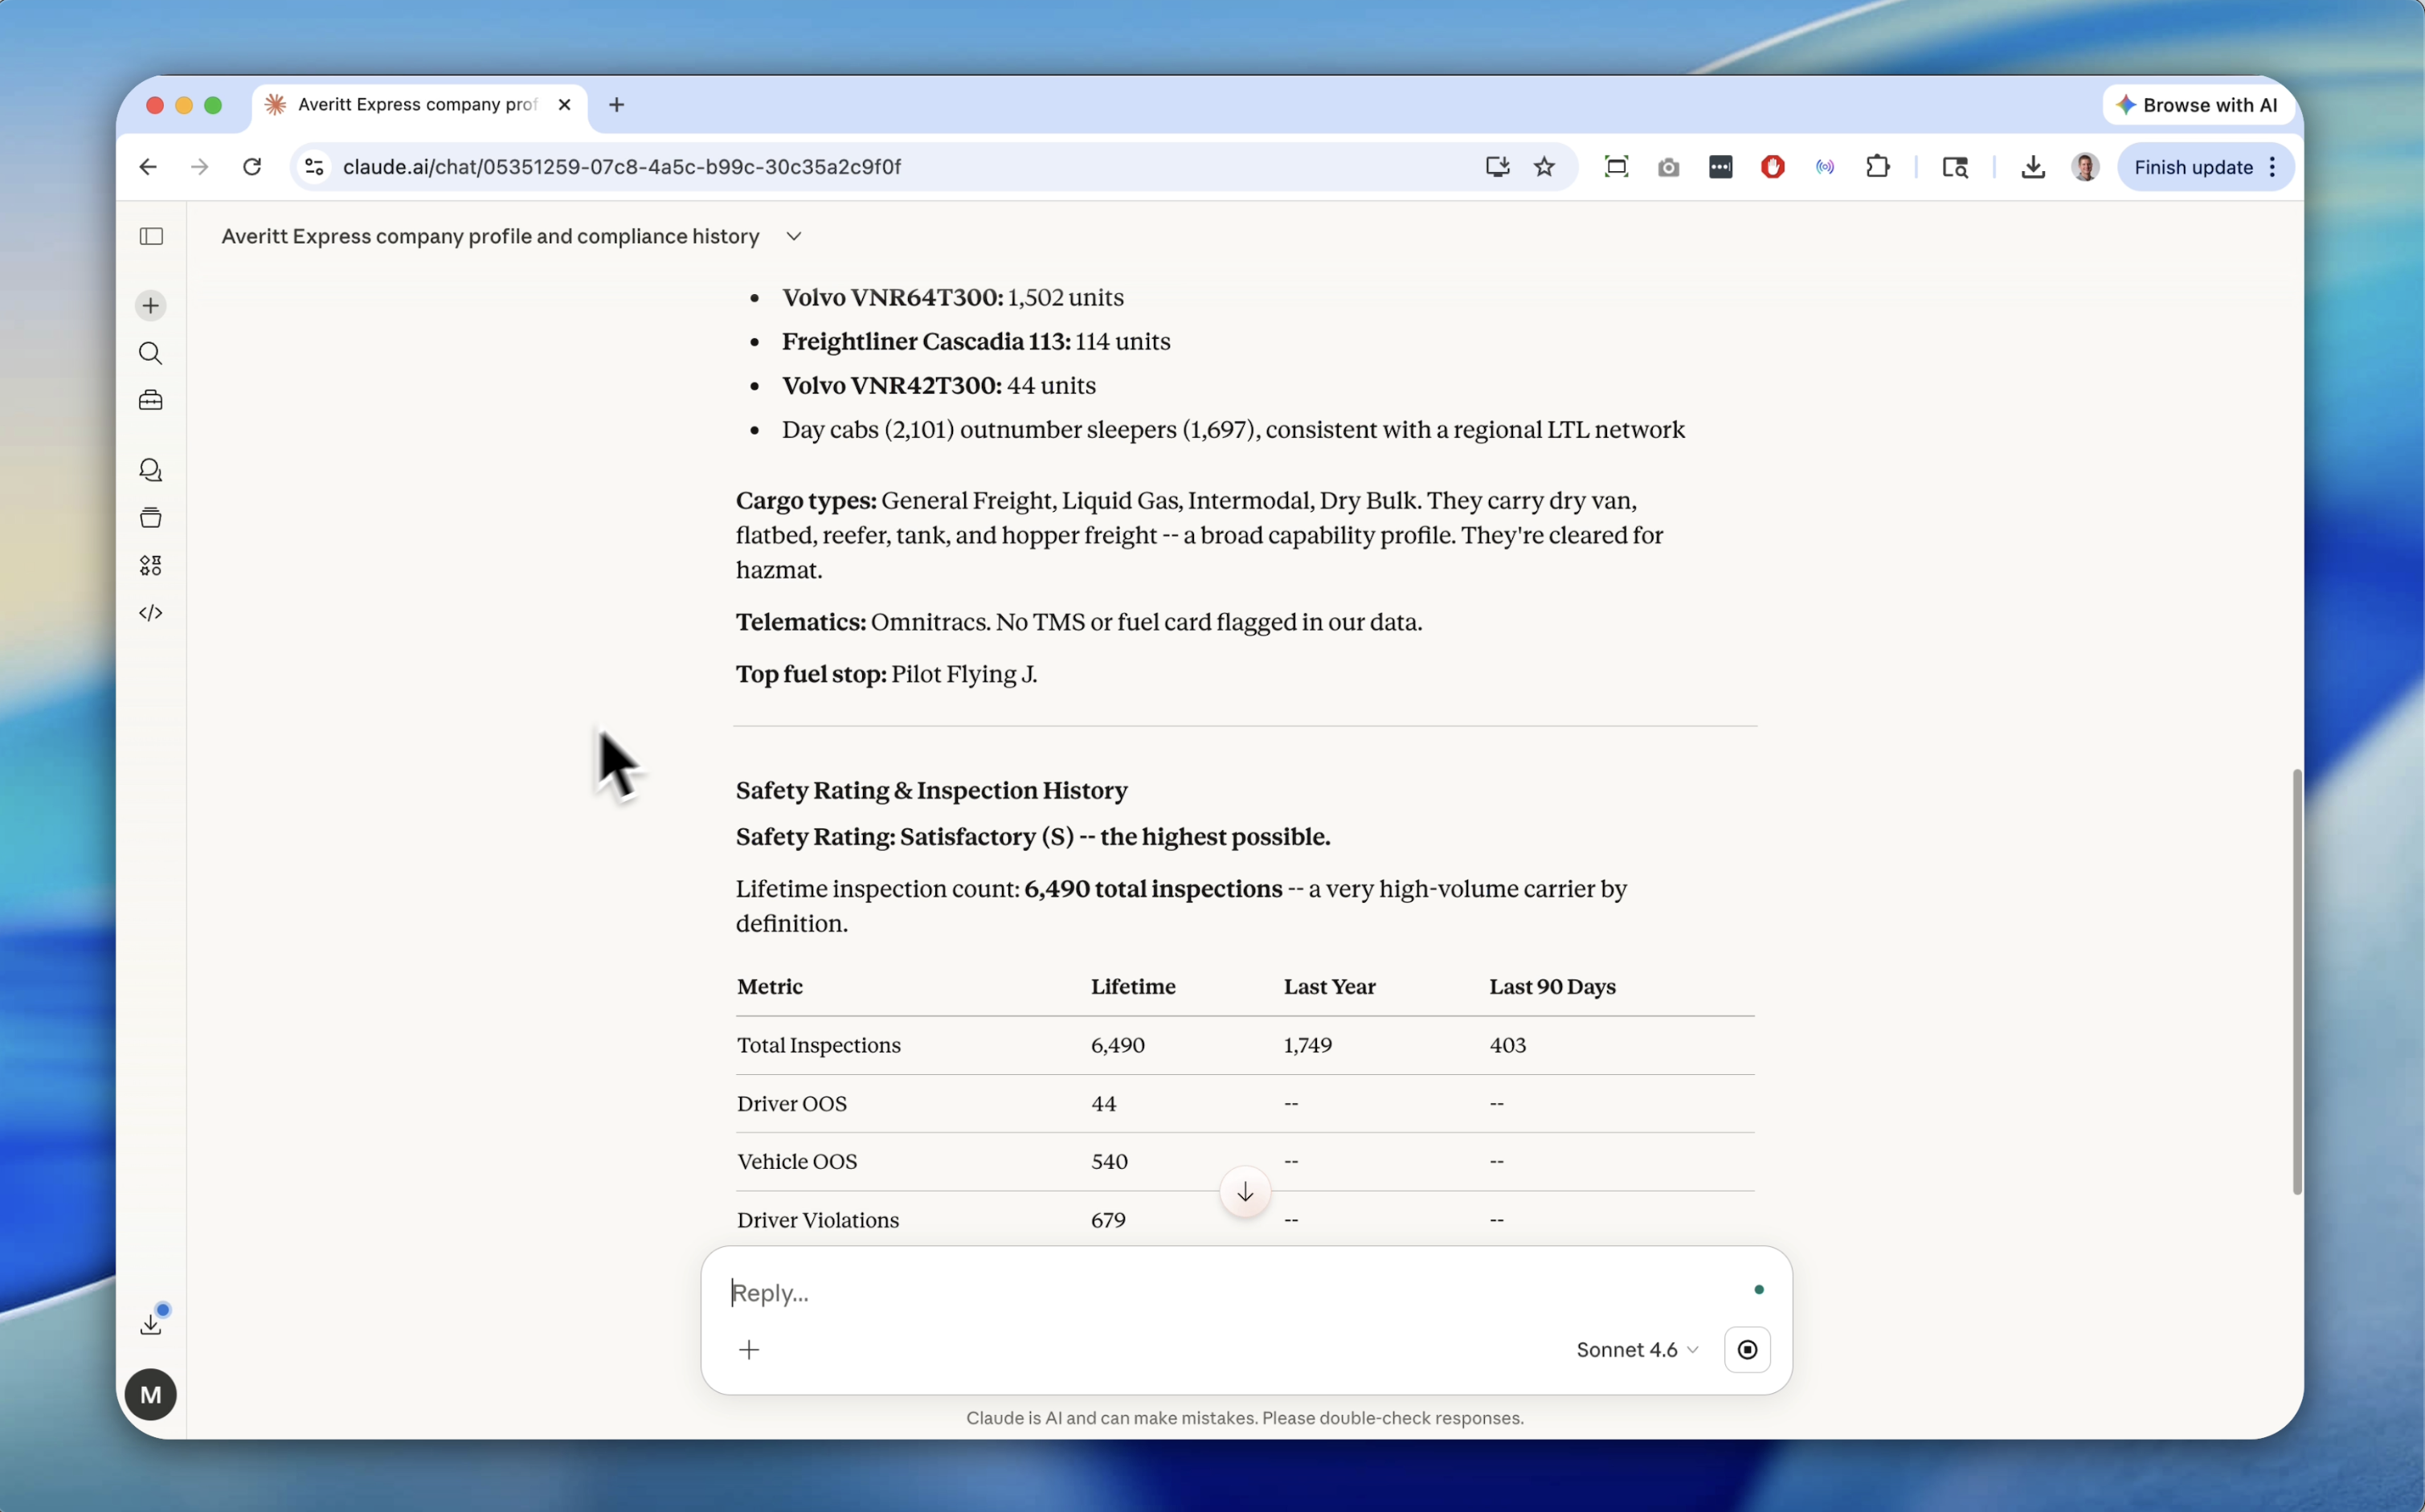Open the Projects icon in the sidebar
Image resolution: width=2425 pixels, height=1512 pixels.
150,400
